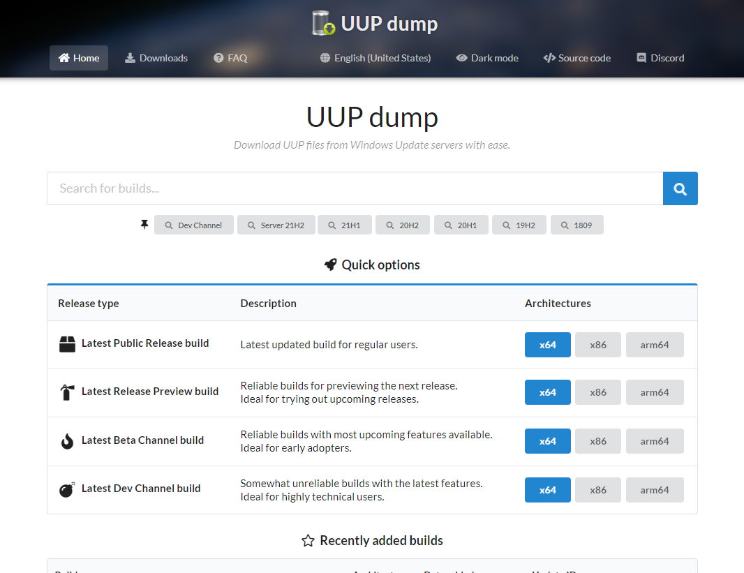Select the Server 21H2 quick search chip

coord(276,225)
